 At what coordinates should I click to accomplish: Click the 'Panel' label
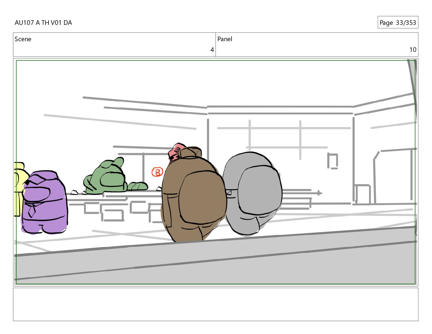(x=225, y=39)
